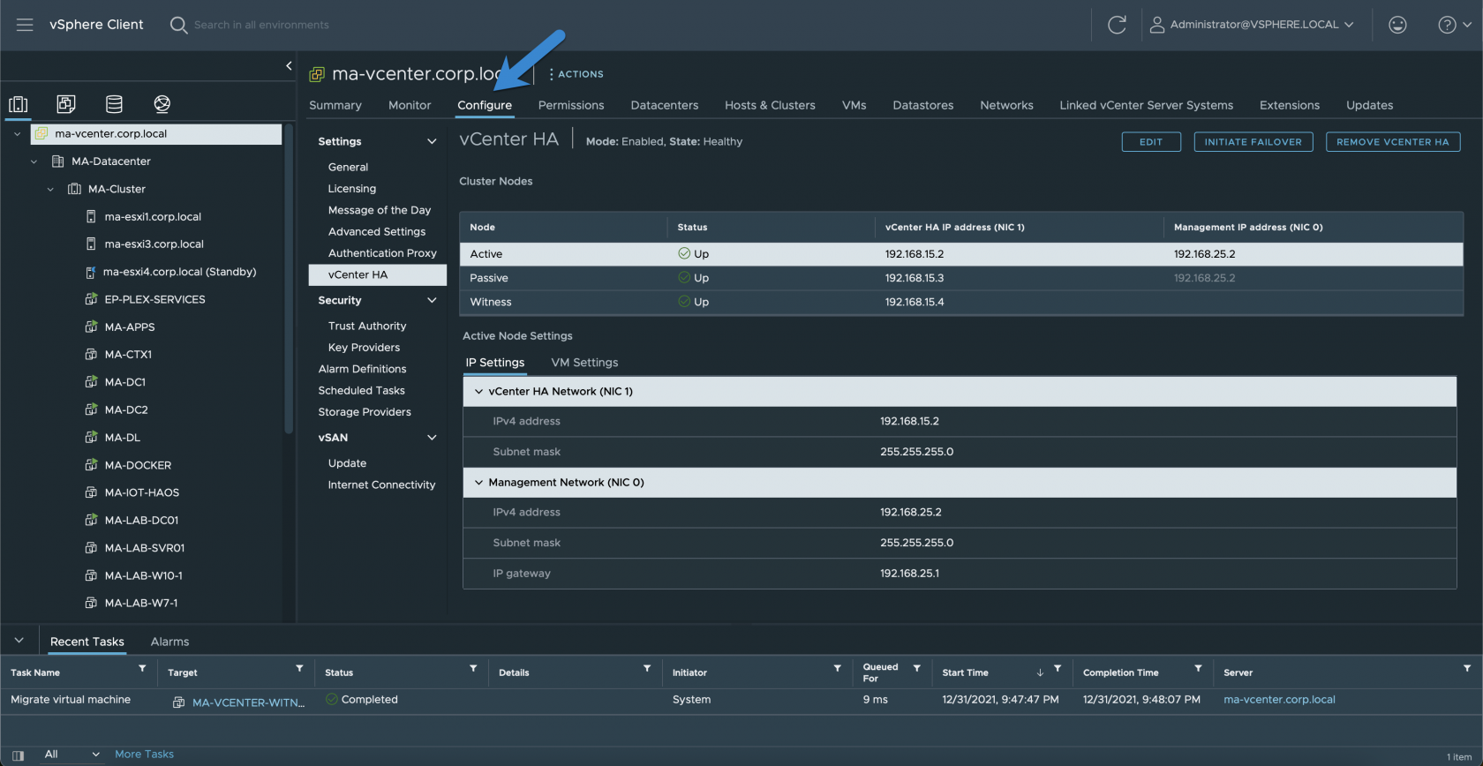Open the Summary tab
Viewport: 1483px width, 766px height.
(335, 105)
